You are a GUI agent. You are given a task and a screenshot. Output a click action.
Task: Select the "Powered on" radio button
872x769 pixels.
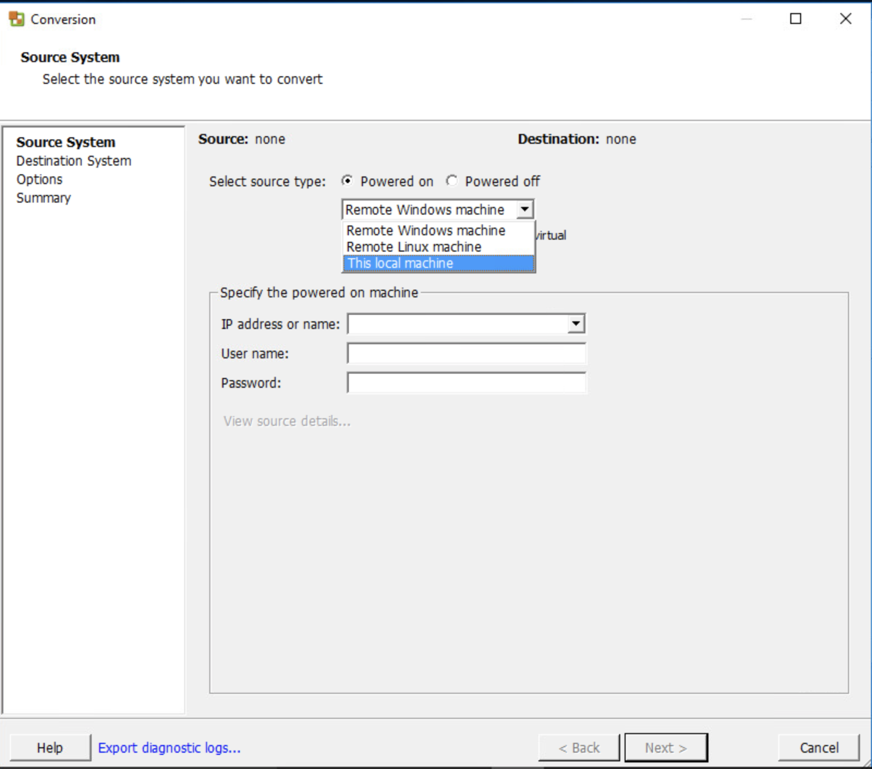pyautogui.click(x=347, y=181)
